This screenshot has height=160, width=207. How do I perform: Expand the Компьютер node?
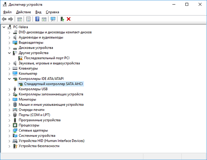coord(10,74)
